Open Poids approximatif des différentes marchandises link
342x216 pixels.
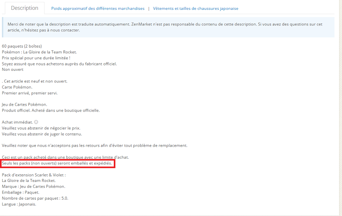(x=98, y=8)
